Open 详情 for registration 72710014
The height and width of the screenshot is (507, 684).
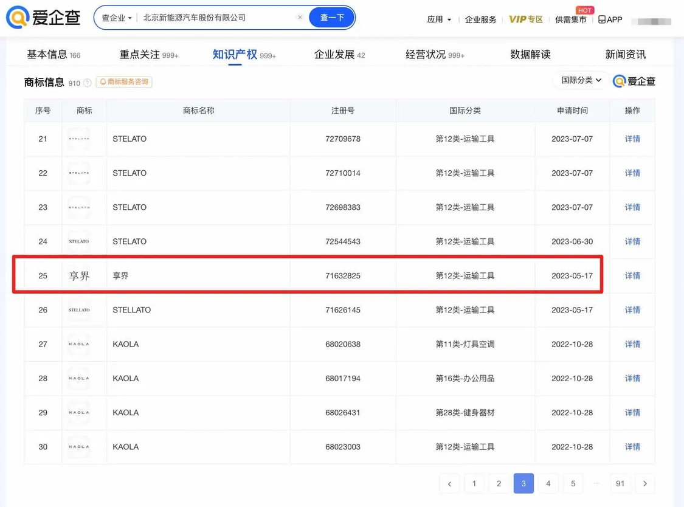632,173
